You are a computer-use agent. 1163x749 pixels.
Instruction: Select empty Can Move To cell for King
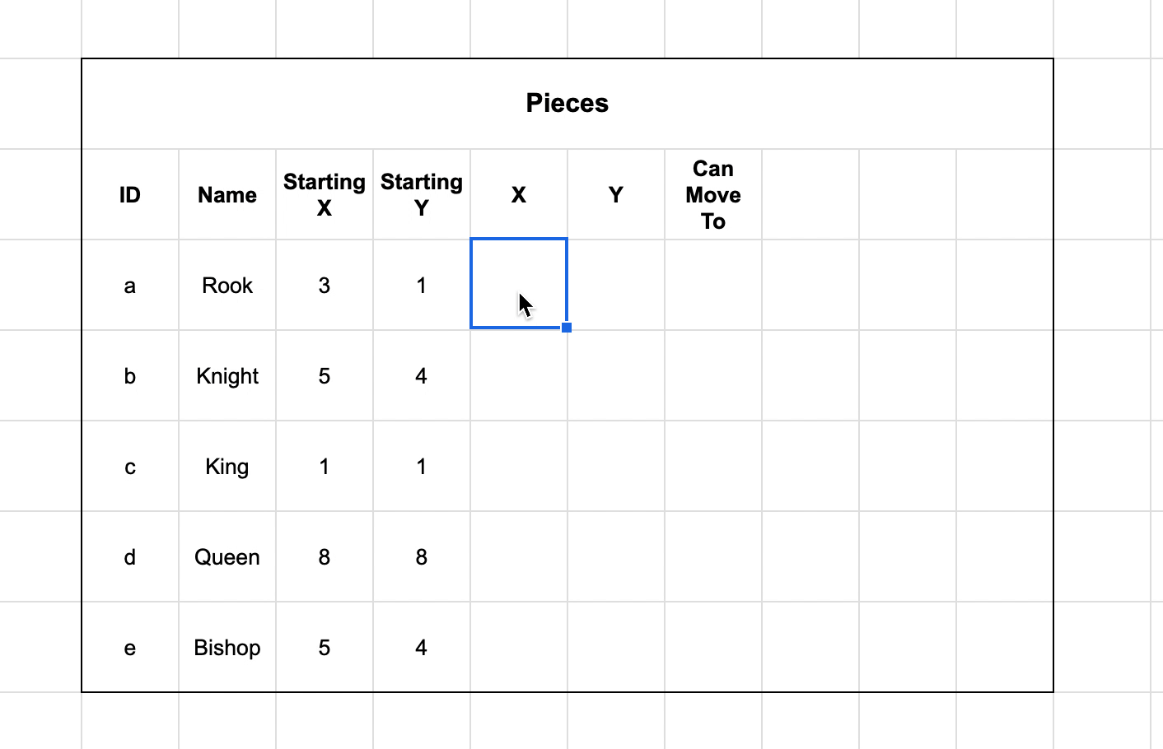point(713,467)
